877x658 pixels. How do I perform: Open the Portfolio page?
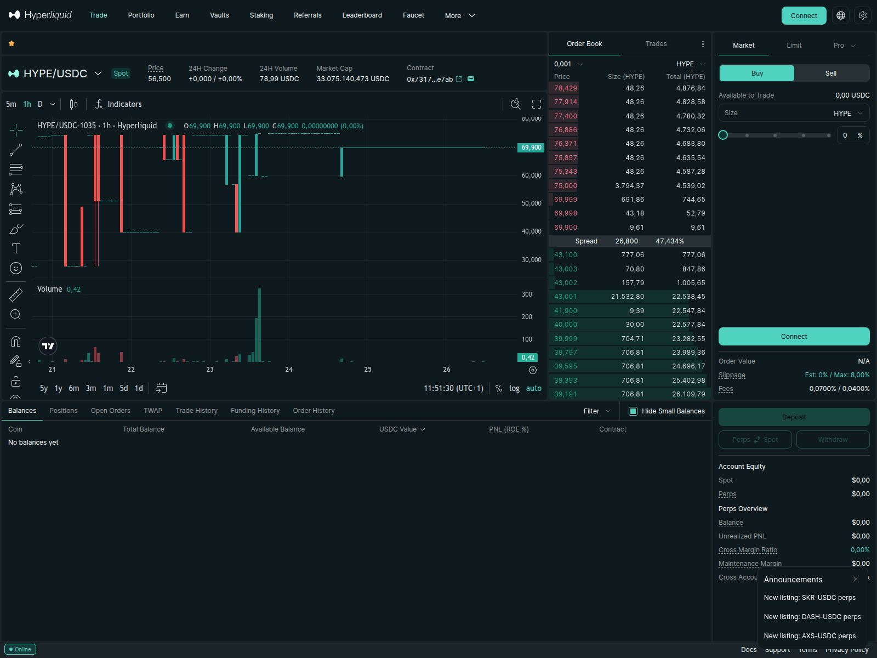141,15
